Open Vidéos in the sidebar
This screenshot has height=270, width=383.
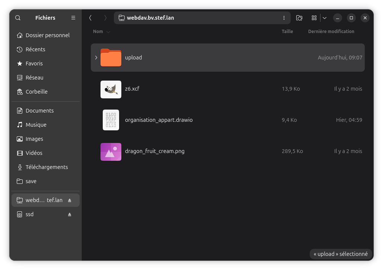46,153
